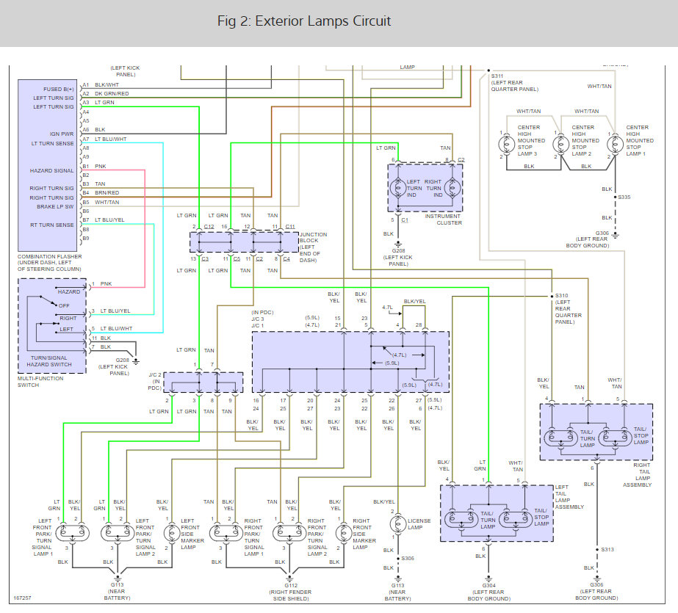Screen dimensions: 678x613
Task: Click the G112 right fender ground symbol
Action: pos(289,578)
